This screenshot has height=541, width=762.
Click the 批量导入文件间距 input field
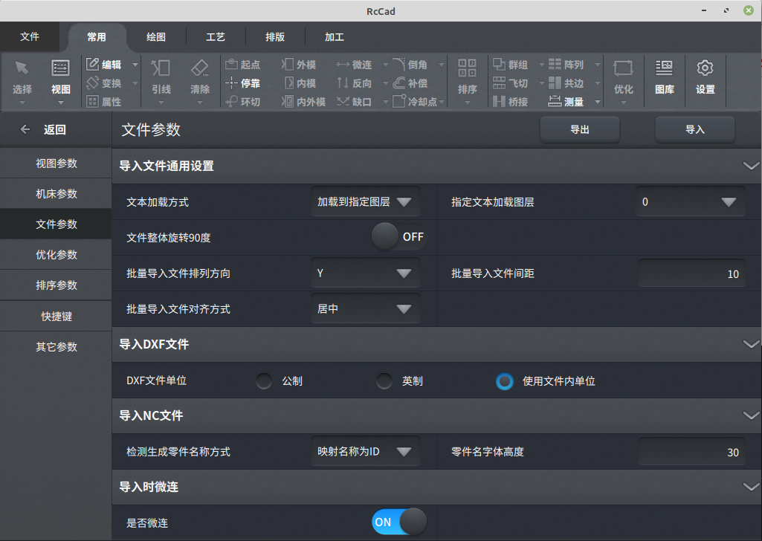click(x=691, y=273)
